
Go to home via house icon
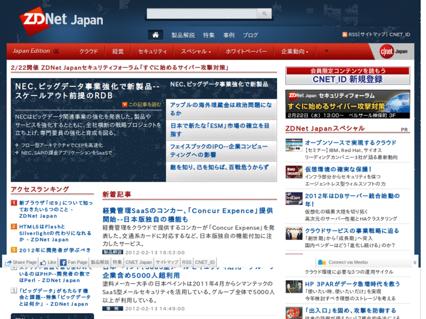pos(155,35)
